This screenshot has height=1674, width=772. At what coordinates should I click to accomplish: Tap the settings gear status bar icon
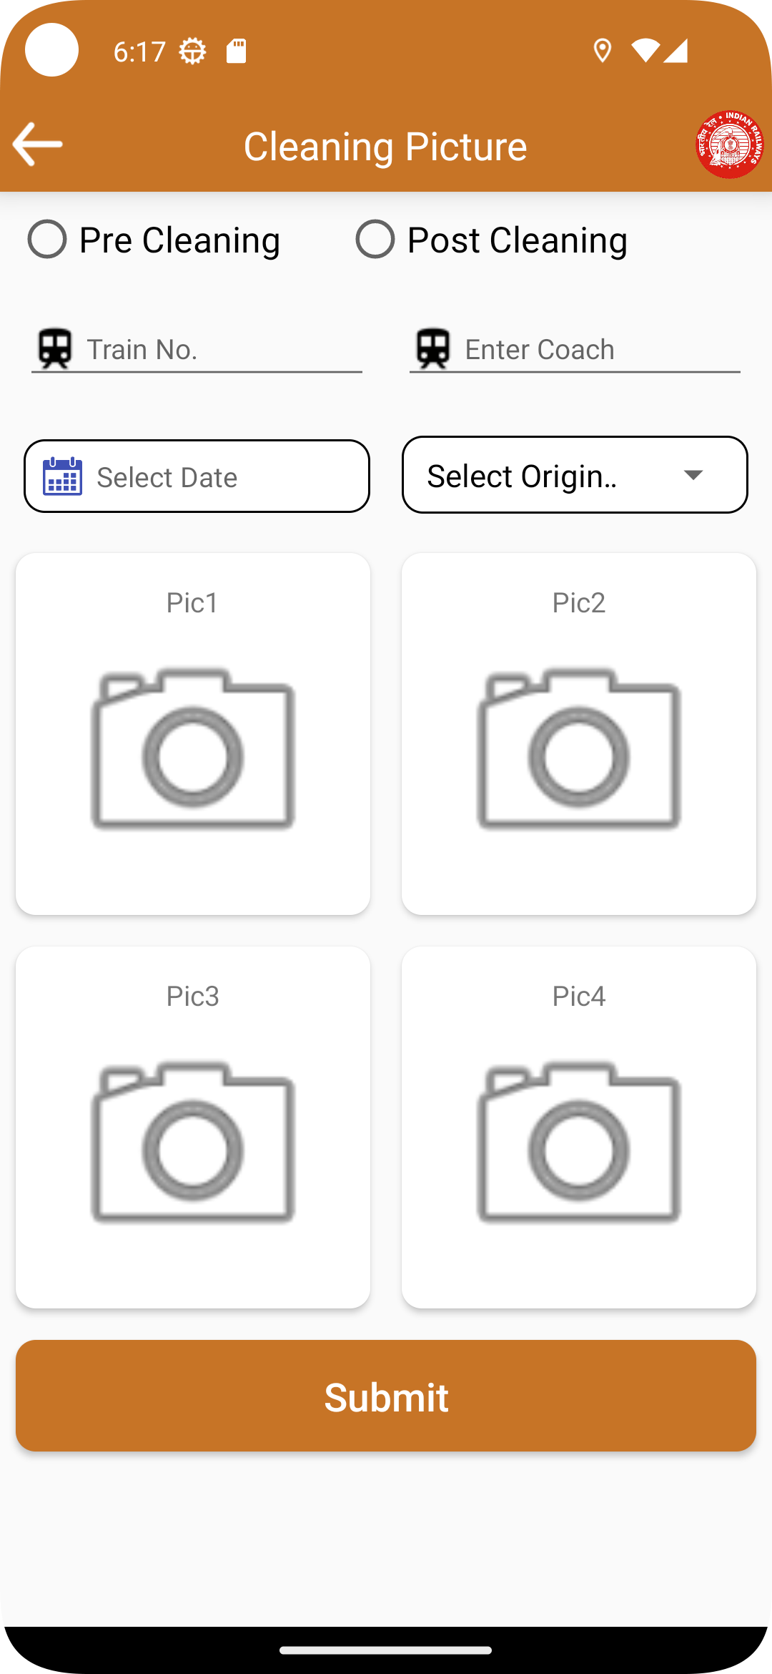point(192,52)
